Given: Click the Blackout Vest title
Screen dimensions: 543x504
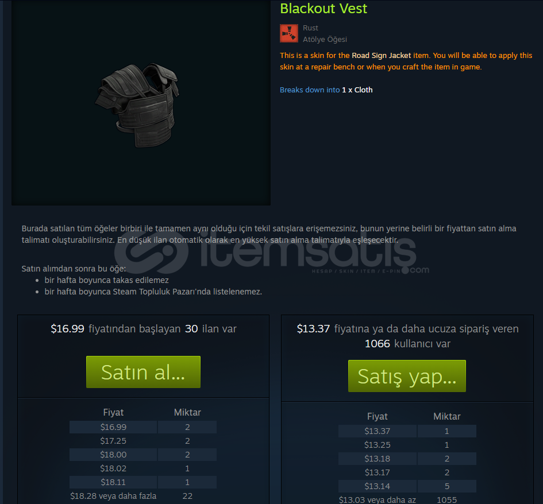Looking at the screenshot, I should point(324,8).
